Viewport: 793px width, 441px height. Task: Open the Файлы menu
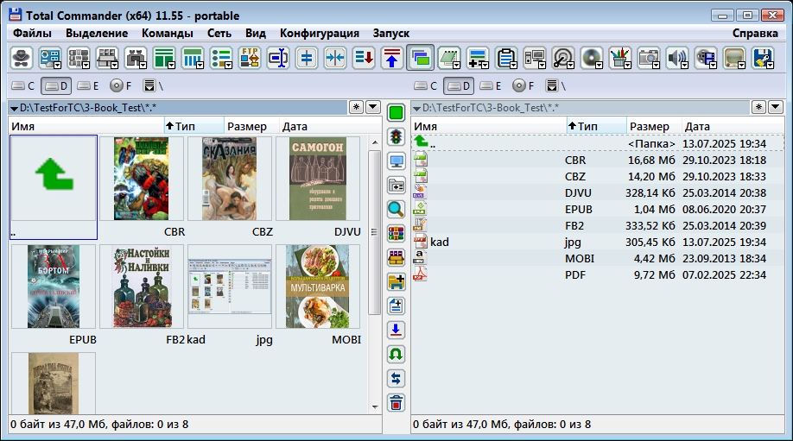32,34
